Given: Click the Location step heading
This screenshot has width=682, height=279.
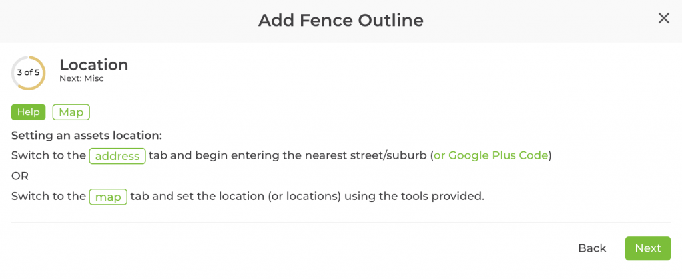Looking at the screenshot, I should pyautogui.click(x=93, y=65).
